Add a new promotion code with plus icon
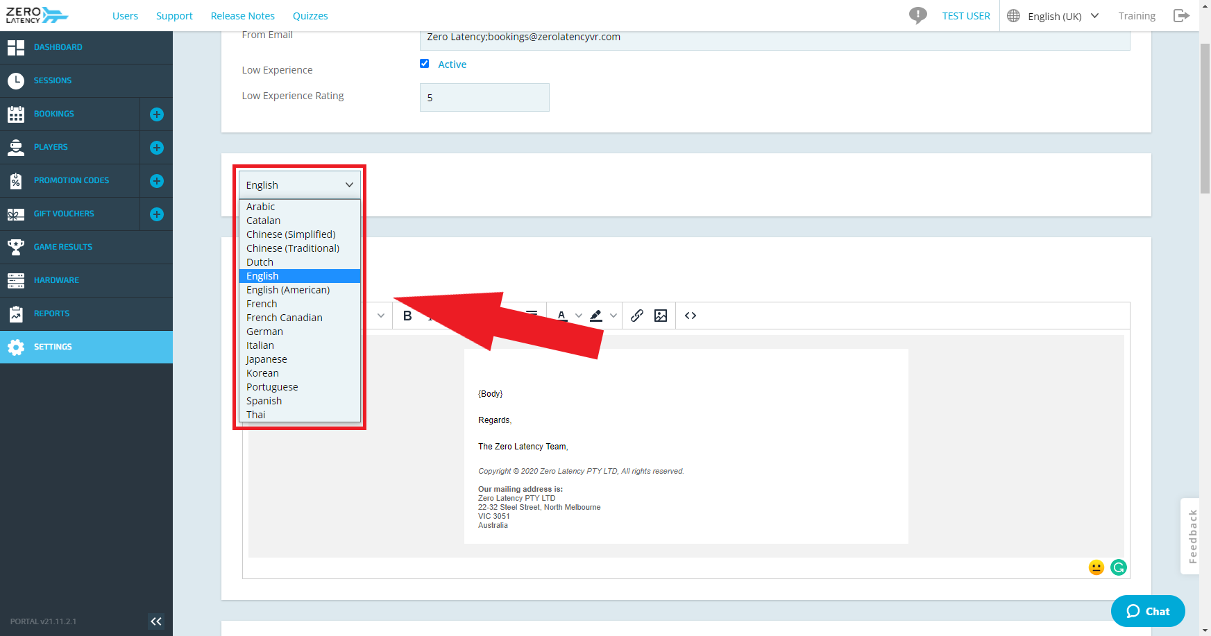This screenshot has width=1211, height=636. click(157, 181)
